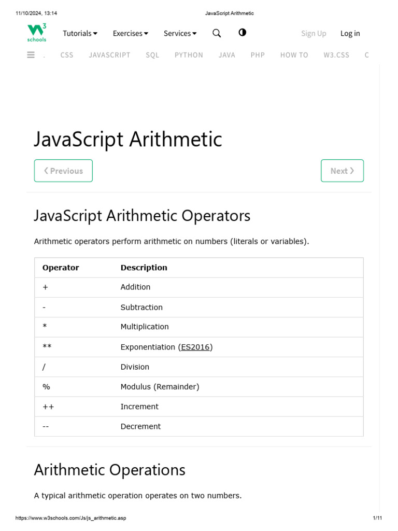Click the Sign Up link

pyautogui.click(x=314, y=33)
